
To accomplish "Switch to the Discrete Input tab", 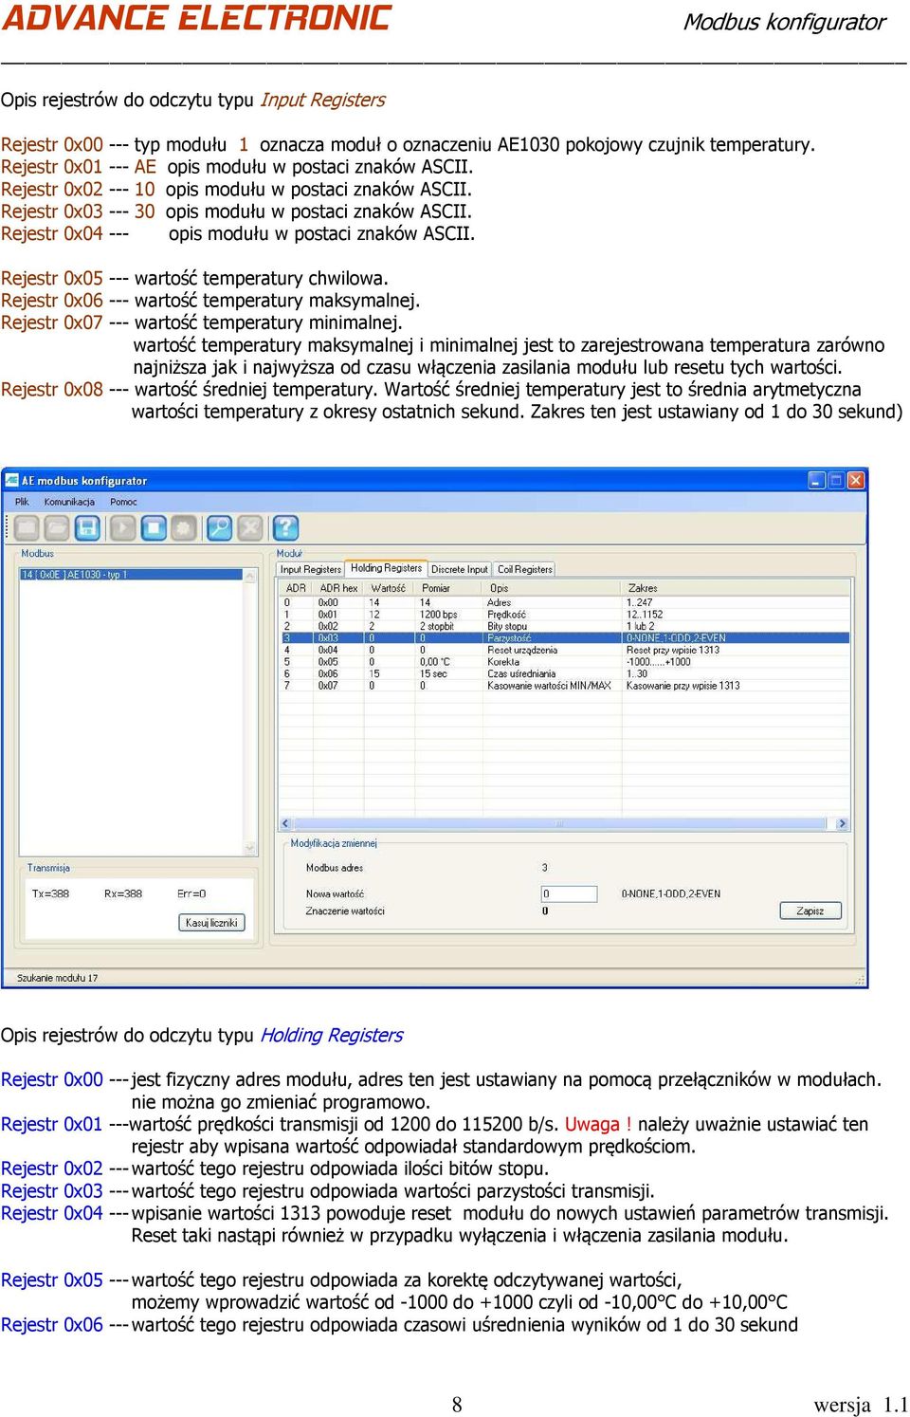I will 460,569.
